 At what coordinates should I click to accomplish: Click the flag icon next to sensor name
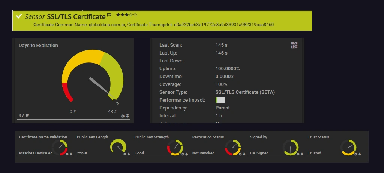(x=109, y=15)
